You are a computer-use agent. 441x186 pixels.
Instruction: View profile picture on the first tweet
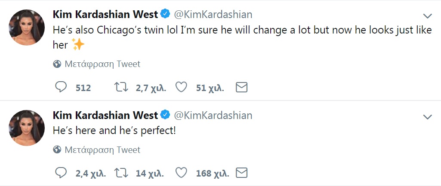point(27,27)
